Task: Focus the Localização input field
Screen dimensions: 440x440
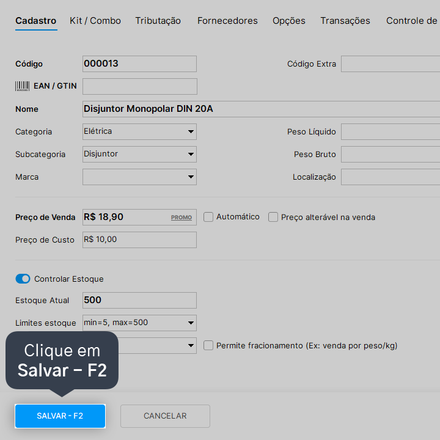Action: [x=391, y=177]
